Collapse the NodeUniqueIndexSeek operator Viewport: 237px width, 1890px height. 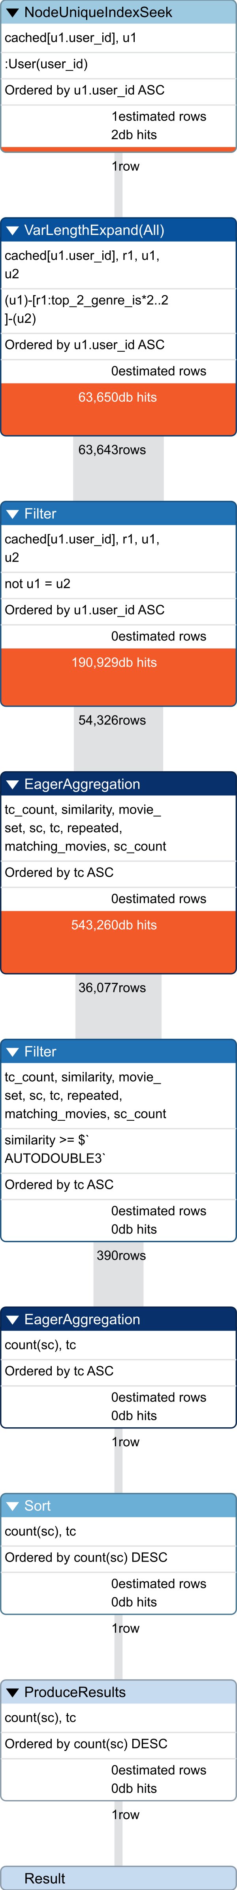point(12,12)
